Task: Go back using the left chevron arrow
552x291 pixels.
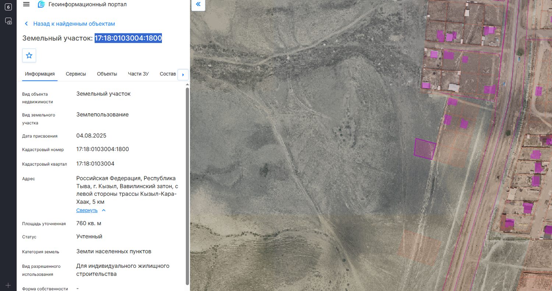Action: point(26,24)
